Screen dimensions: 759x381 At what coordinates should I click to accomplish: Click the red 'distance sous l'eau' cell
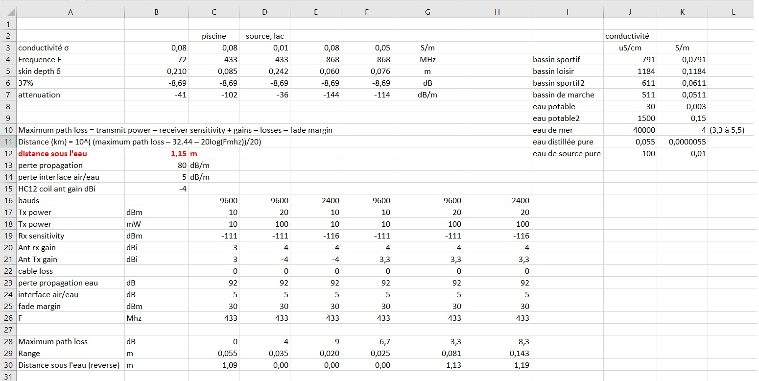[53, 154]
